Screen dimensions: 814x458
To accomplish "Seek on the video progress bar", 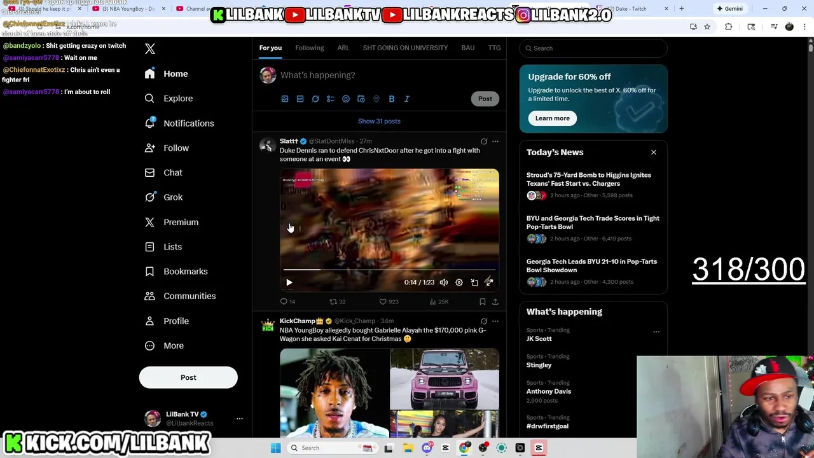I will click(x=389, y=270).
